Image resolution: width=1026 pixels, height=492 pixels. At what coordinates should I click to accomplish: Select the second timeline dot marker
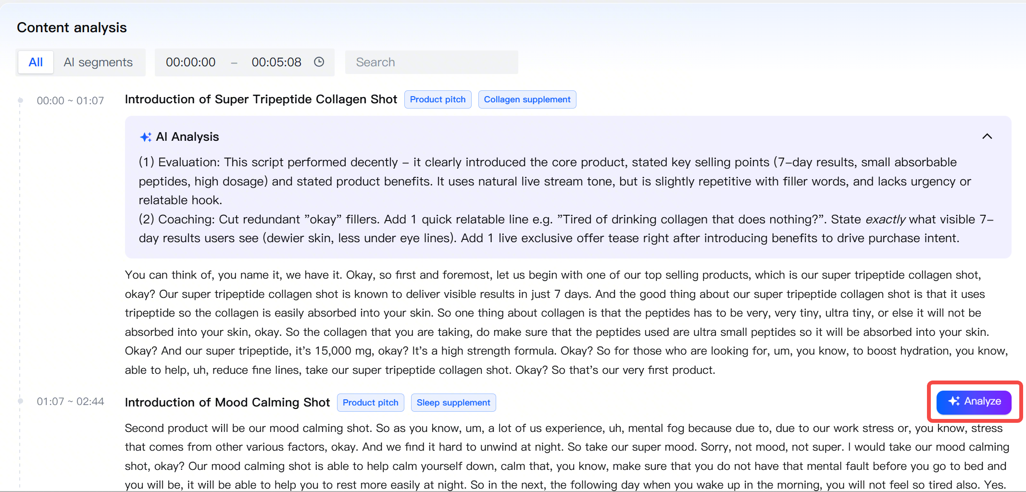pyautogui.click(x=20, y=401)
